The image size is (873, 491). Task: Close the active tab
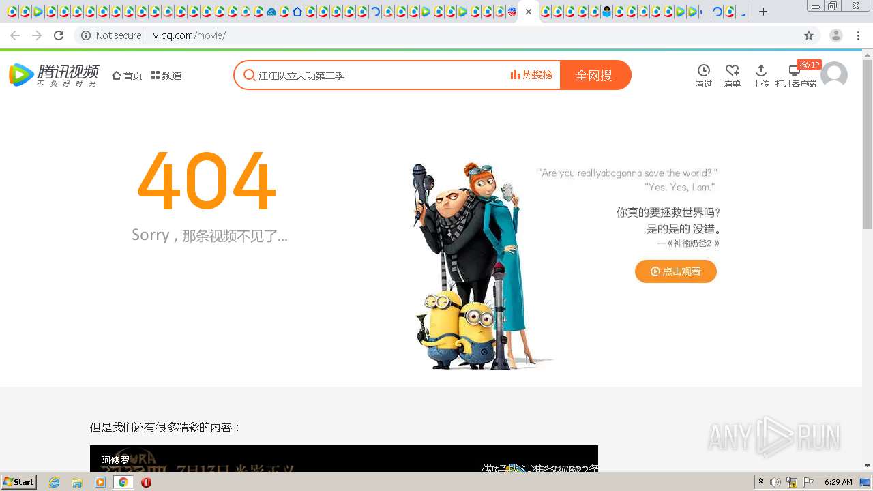click(x=528, y=12)
